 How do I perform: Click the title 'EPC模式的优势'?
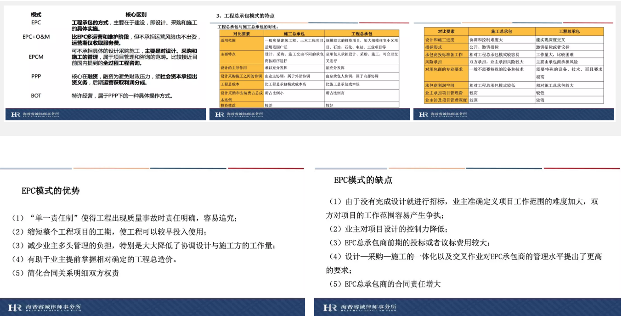pos(51,191)
